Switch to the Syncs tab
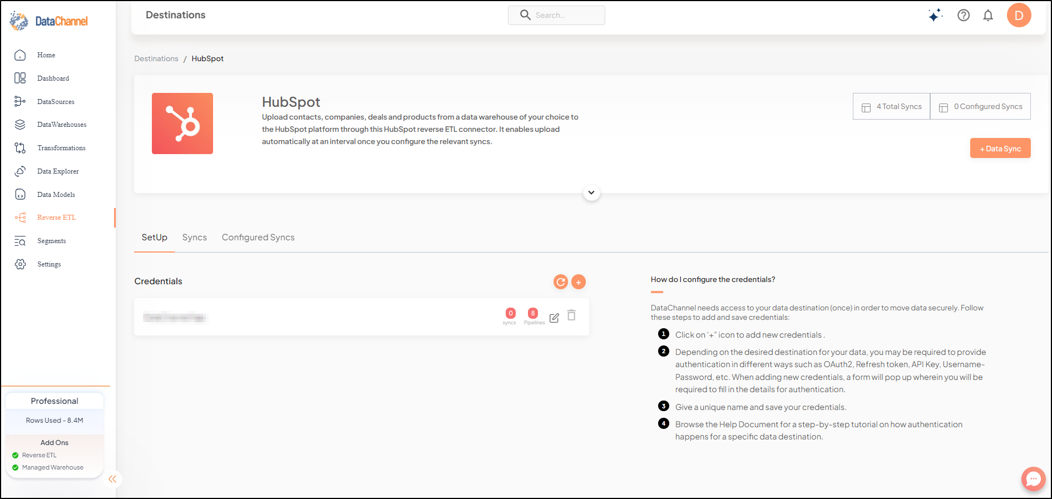 coord(195,238)
